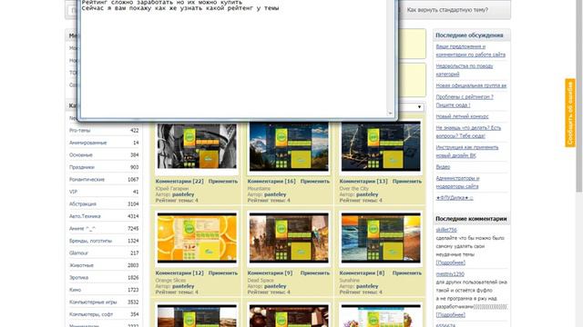Select the 'Кино' category
Image resolution: width=583 pixels, height=327 pixels.
pyautogui.click(x=75, y=290)
